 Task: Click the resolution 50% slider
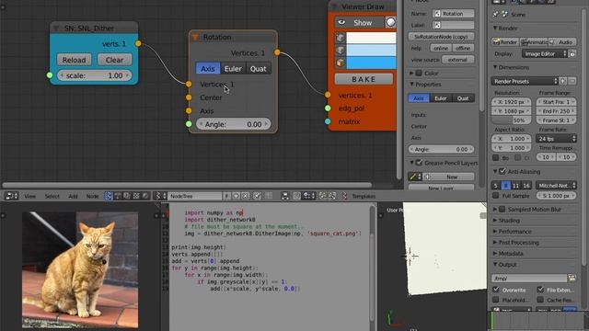pos(511,120)
